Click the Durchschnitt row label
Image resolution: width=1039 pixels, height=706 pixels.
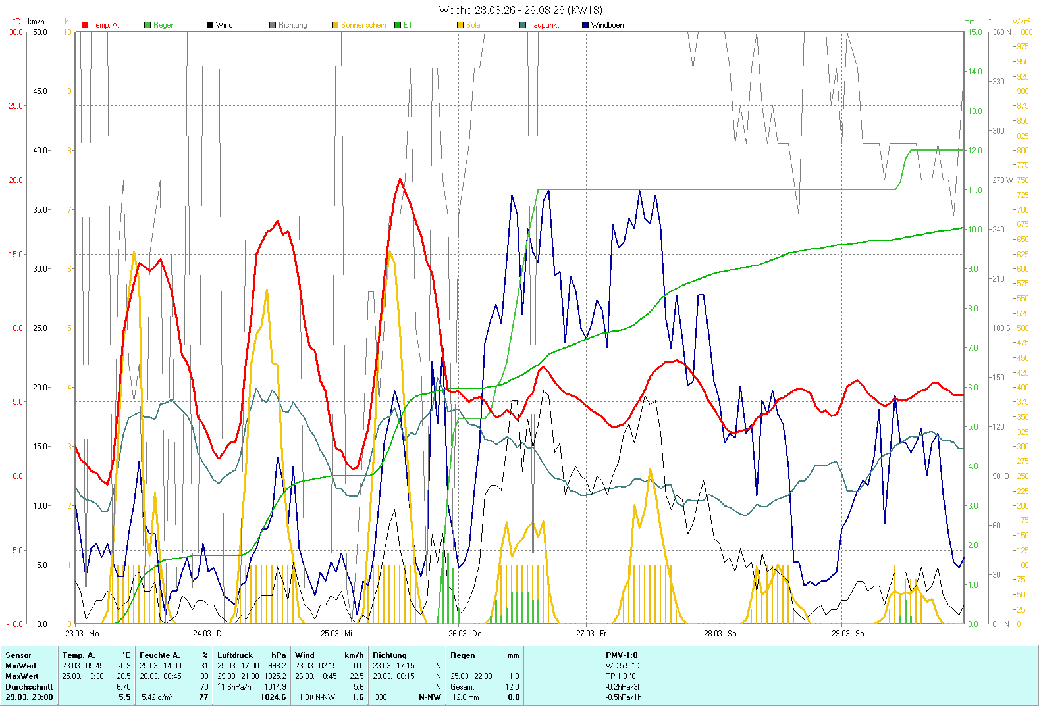tap(29, 687)
